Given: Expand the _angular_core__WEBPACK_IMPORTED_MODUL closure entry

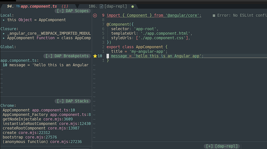Looking at the screenshot, I should click(4, 34).
